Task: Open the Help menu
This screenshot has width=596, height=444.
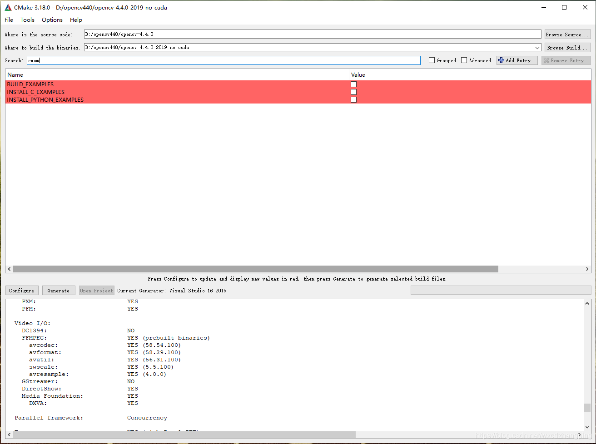Action: click(x=76, y=20)
